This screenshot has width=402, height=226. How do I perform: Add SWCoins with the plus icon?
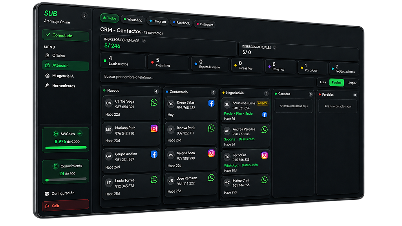tap(80, 133)
